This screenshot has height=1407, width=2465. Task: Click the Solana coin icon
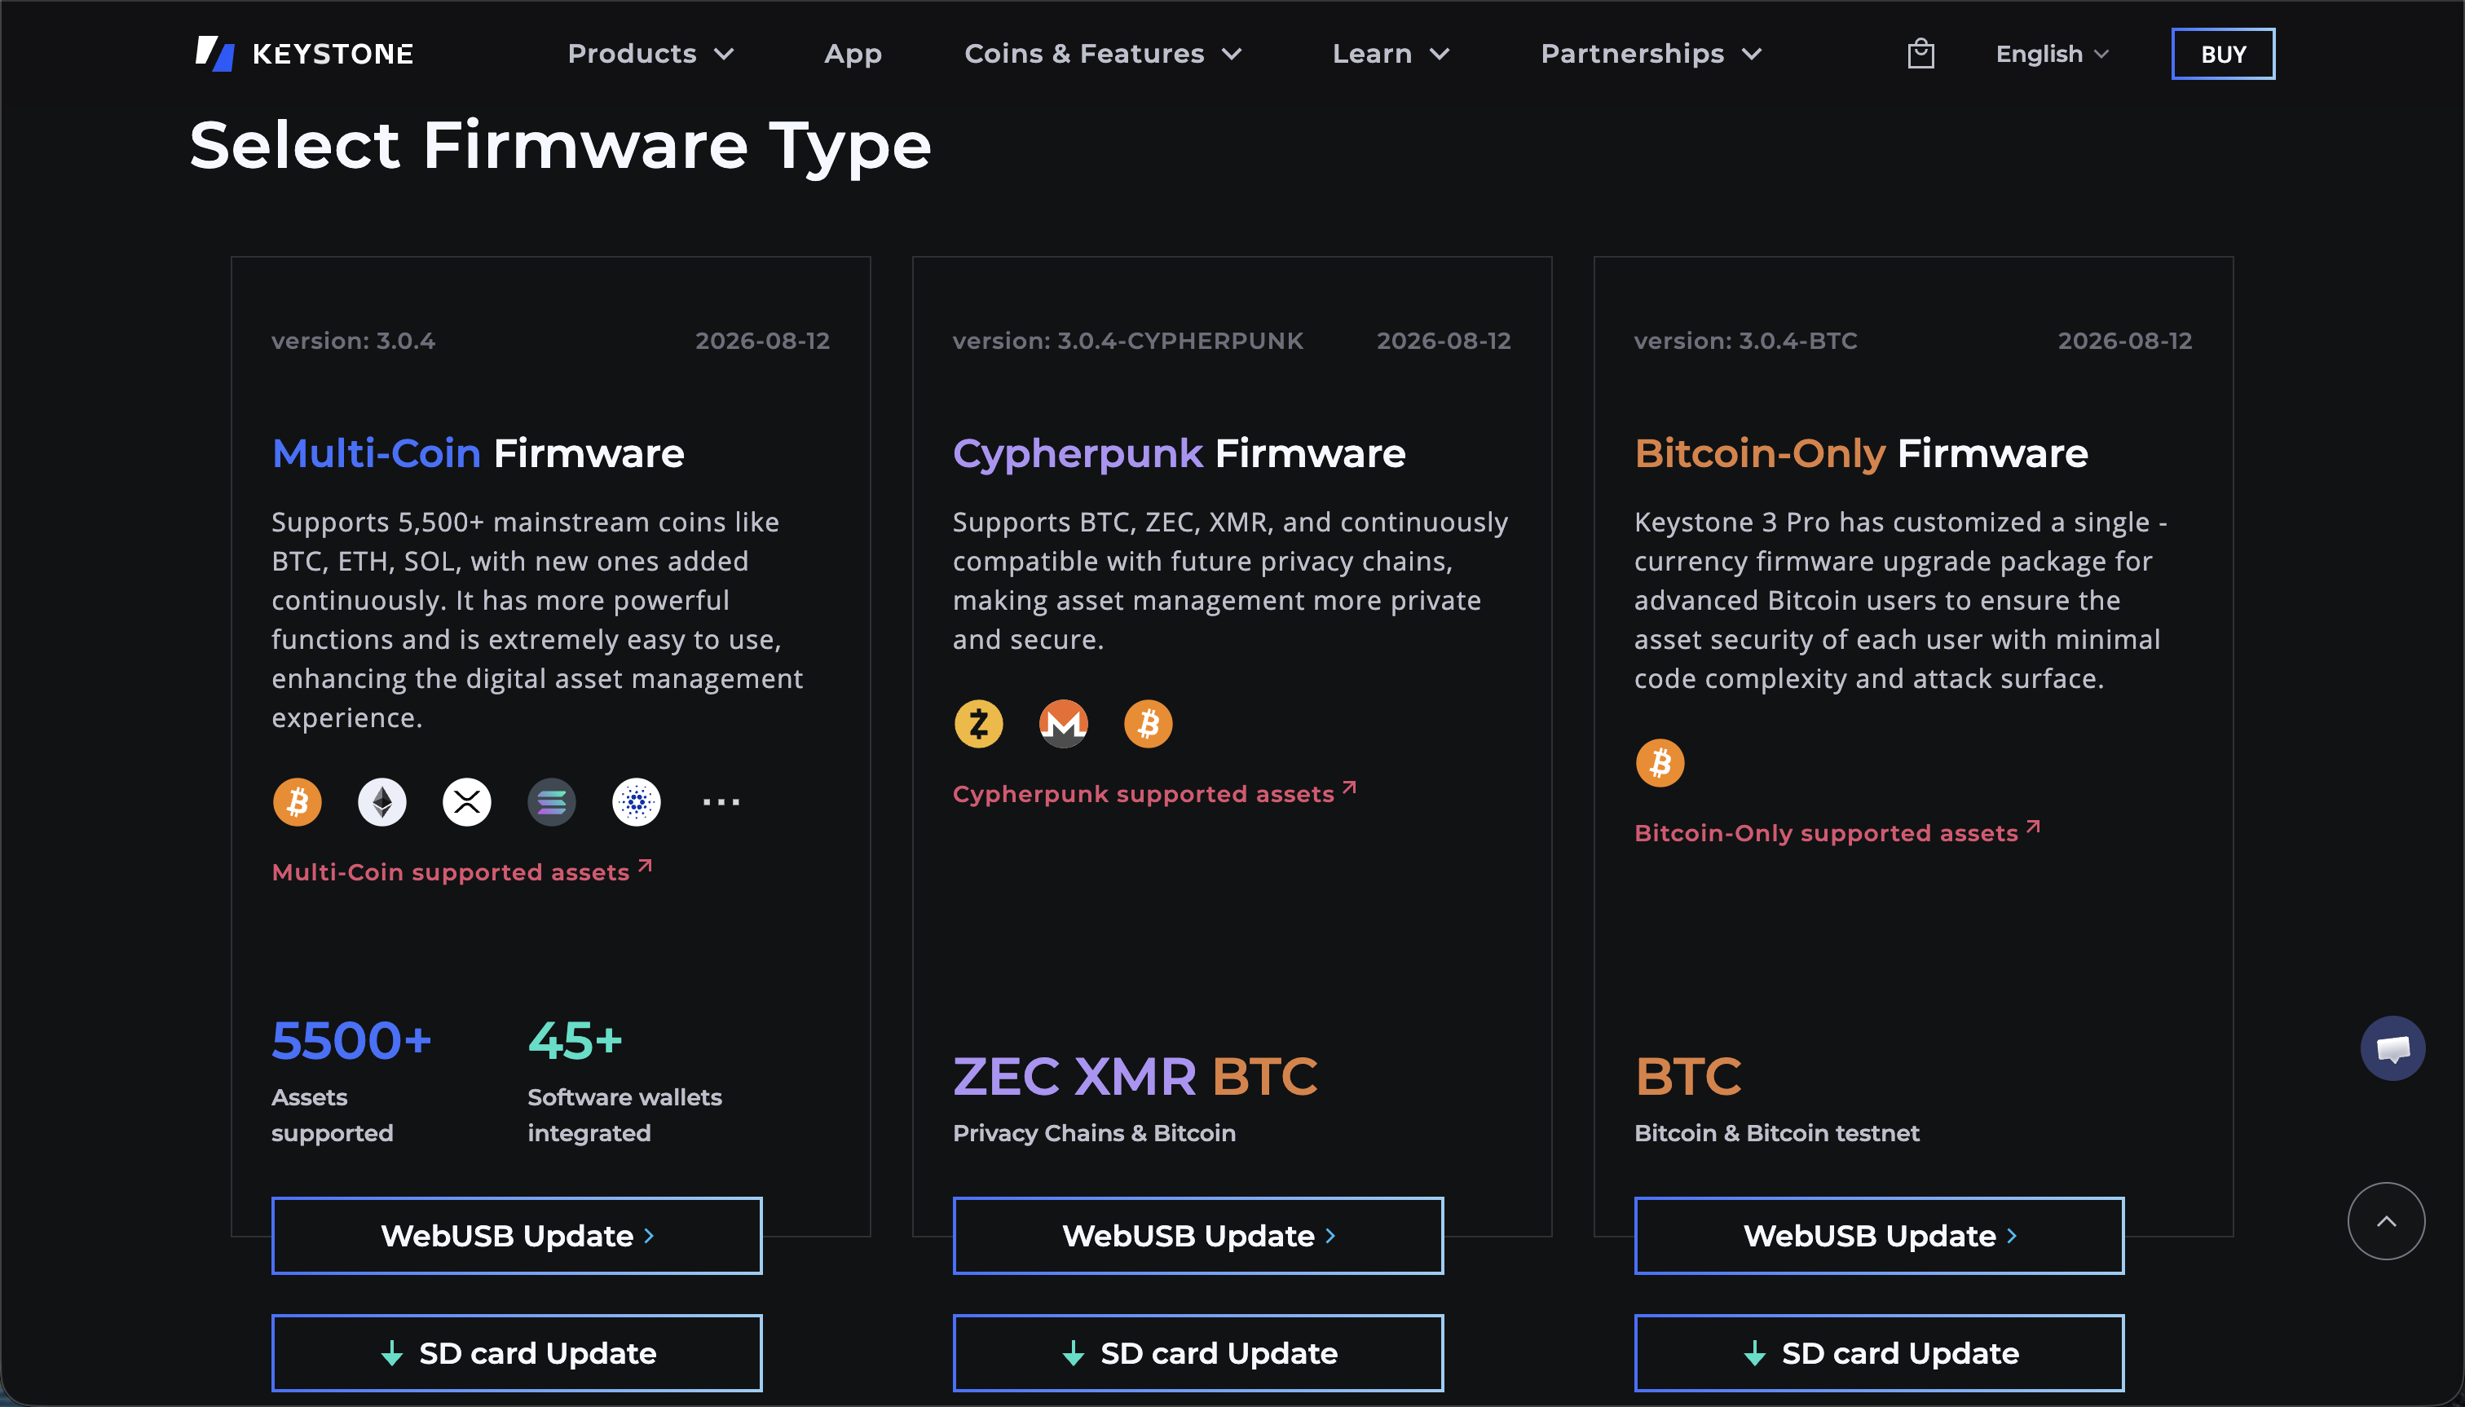point(552,802)
